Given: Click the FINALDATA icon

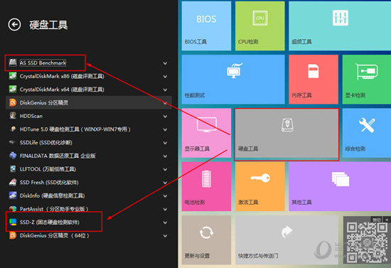Looking at the screenshot, I should [x=13, y=156].
